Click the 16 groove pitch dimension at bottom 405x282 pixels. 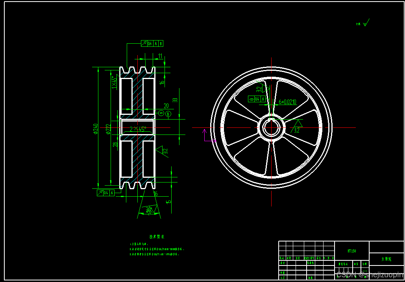click(156, 194)
